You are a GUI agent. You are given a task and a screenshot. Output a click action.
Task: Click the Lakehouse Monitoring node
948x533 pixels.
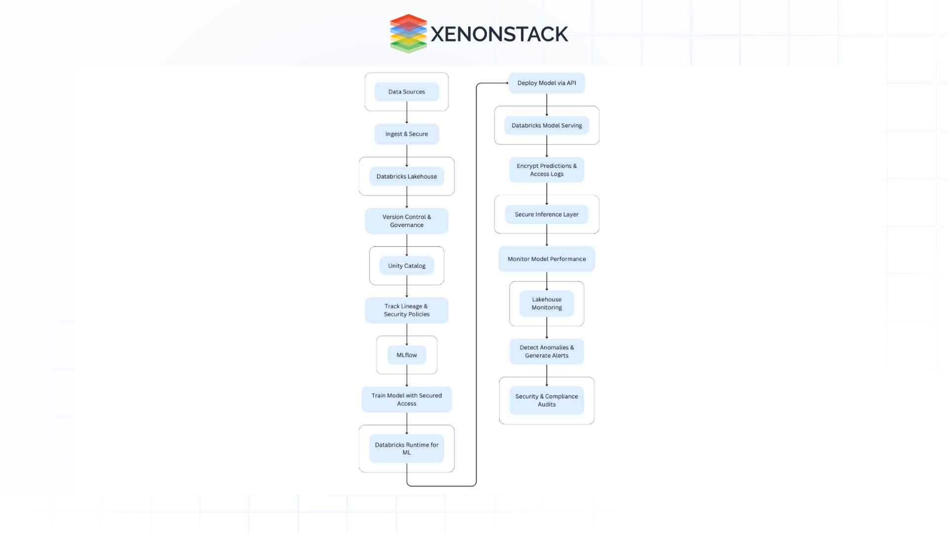pos(546,304)
